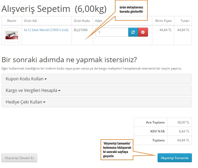198x168 pixels.
Task: Expand Kargo ve Vergileri Hesapla panel
Action: coord(33,90)
